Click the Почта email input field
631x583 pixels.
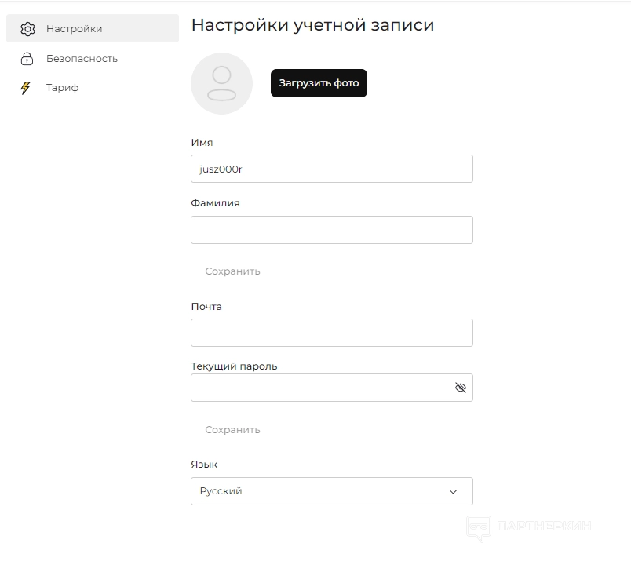331,333
